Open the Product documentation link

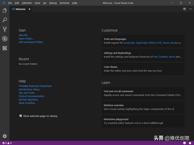tap(32, 96)
